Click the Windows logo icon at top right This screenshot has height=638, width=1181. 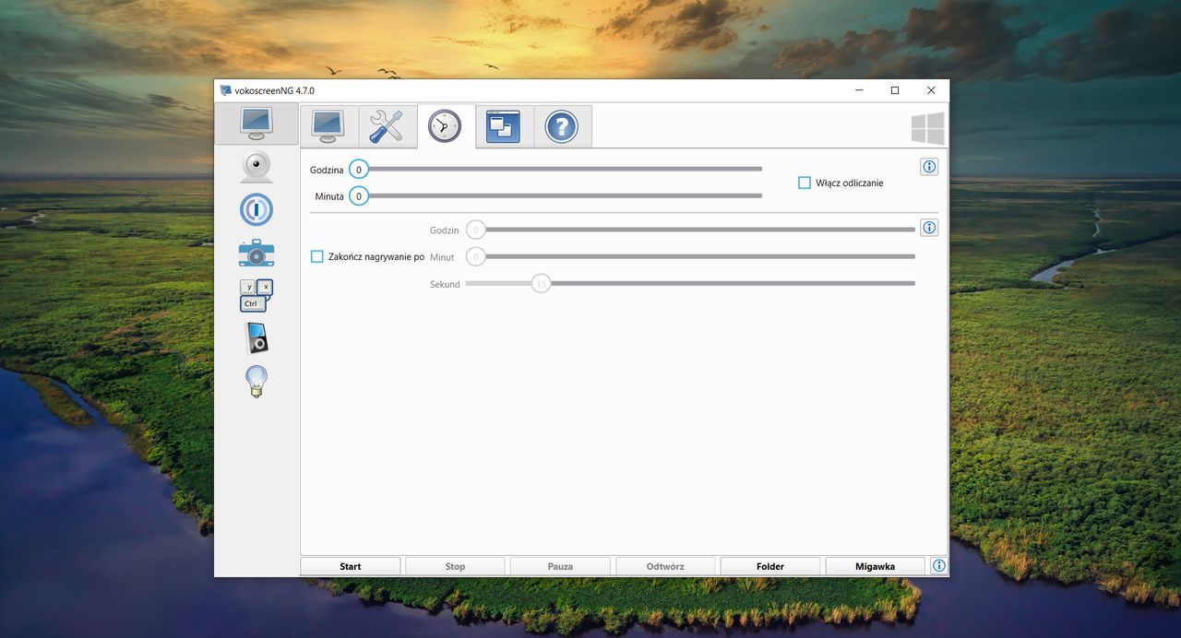click(927, 127)
